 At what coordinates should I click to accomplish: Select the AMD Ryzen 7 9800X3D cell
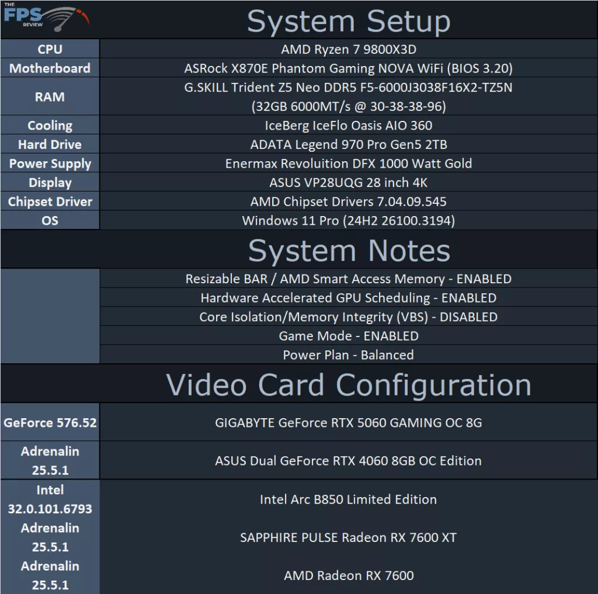[x=349, y=49]
